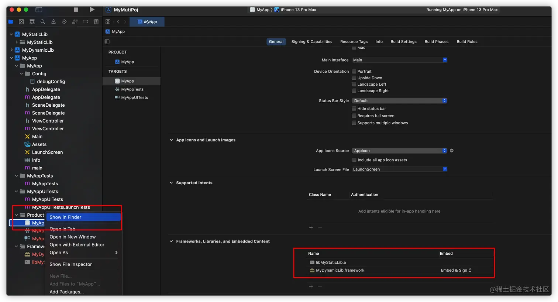Run the scheme with Play button
The width and height of the screenshot is (558, 302).
(x=92, y=10)
